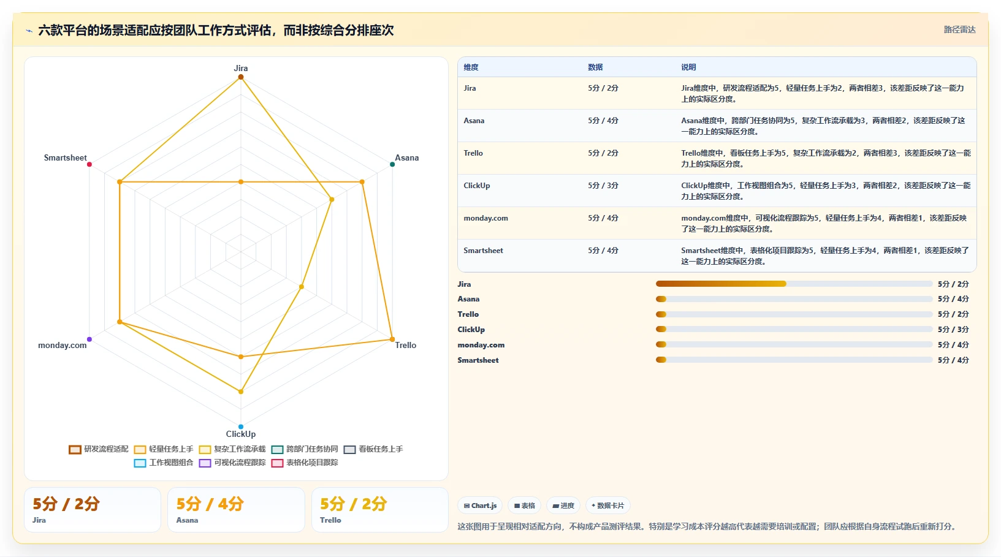Click the 数据卡片 chip icon
The image size is (1001, 557).
point(593,506)
